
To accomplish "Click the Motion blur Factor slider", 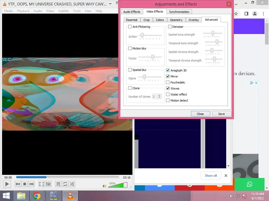I will (150, 57).
